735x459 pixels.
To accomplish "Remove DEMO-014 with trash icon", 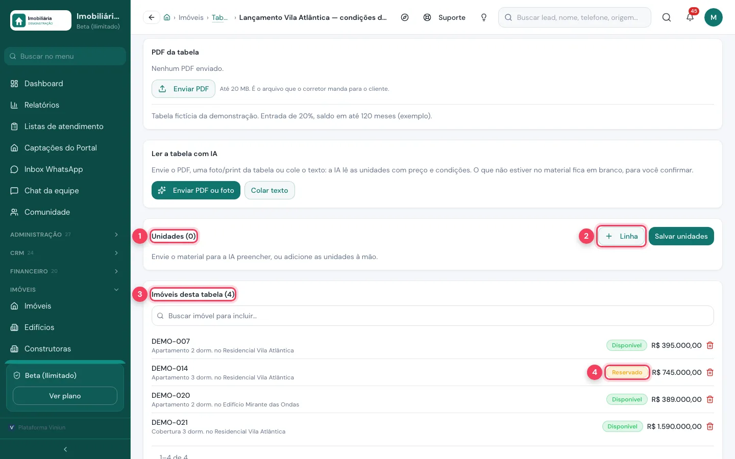I will point(710,372).
